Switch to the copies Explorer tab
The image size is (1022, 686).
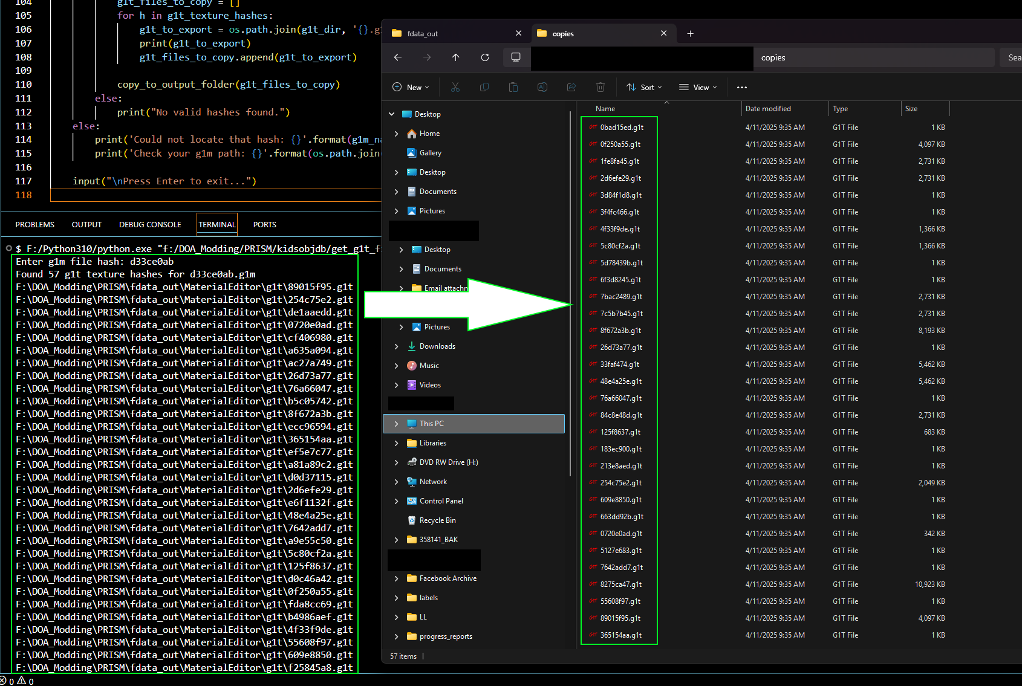tap(602, 34)
